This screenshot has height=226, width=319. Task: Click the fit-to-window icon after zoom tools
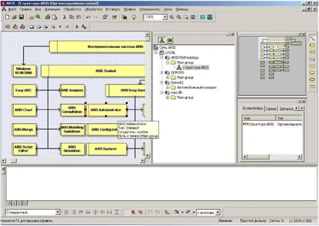pyautogui.click(x=193, y=18)
